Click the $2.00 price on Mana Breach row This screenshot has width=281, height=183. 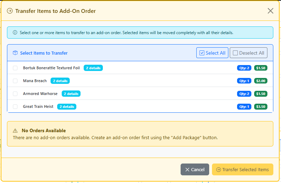[x=261, y=81]
